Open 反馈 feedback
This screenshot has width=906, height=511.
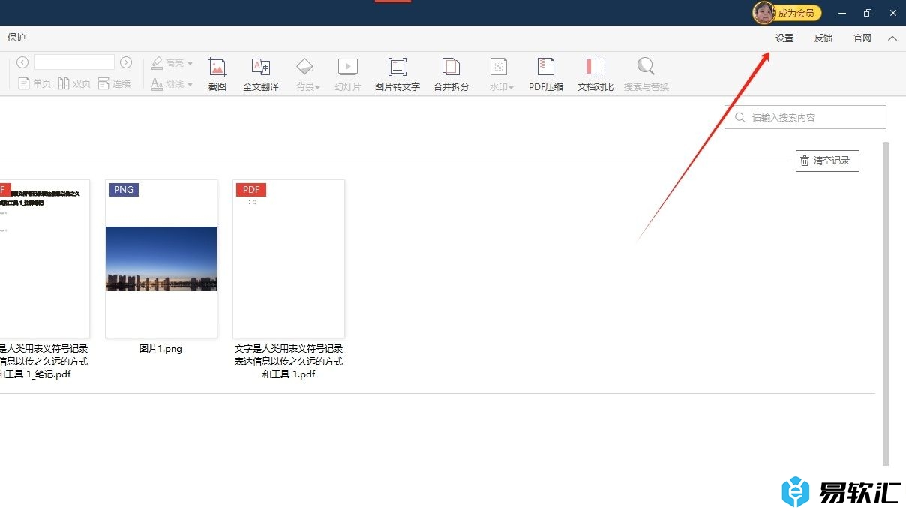click(x=823, y=38)
